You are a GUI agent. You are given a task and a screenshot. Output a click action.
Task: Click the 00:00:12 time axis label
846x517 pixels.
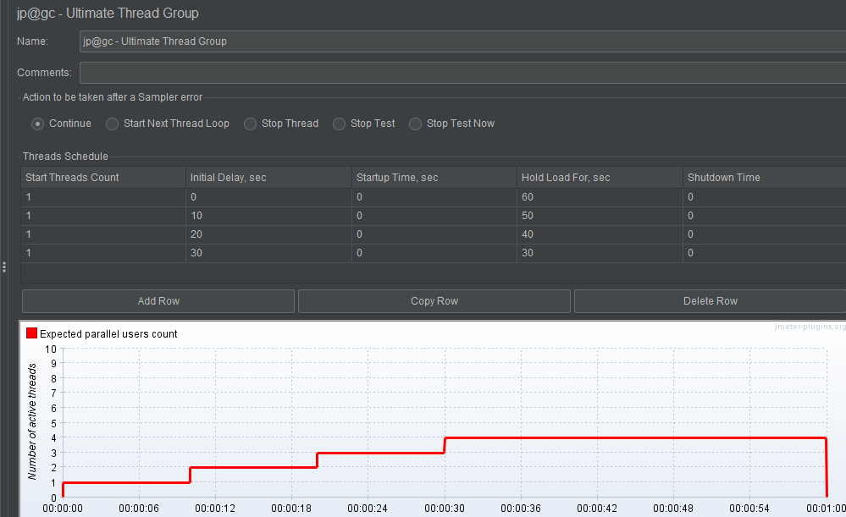pos(215,509)
